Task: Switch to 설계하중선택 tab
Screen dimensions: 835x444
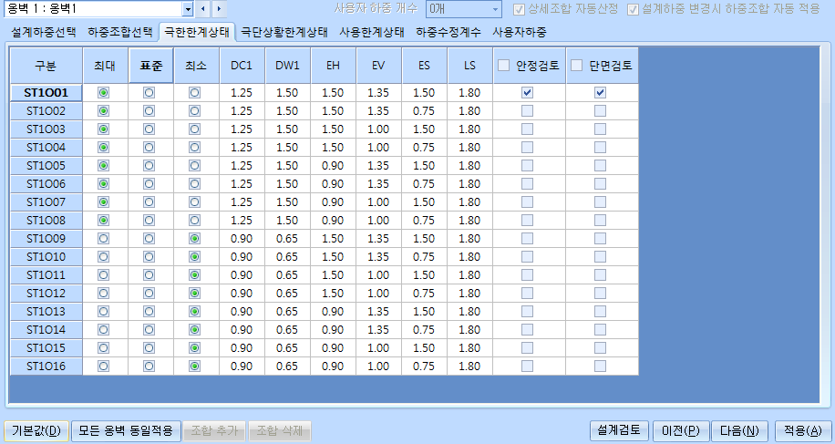Action: [x=44, y=32]
